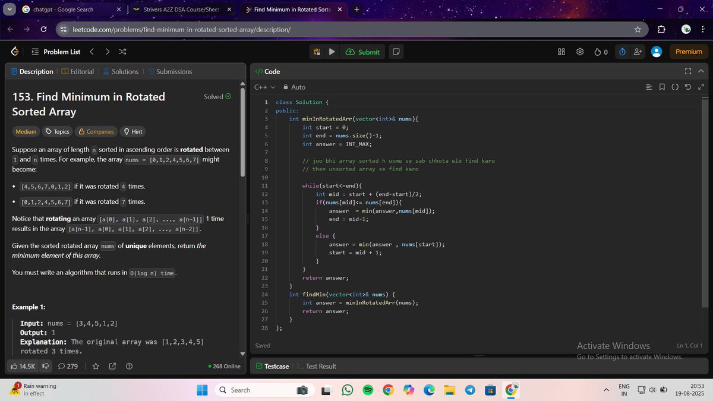
Task: Switch to the Solutions tab
Action: pyautogui.click(x=121, y=71)
